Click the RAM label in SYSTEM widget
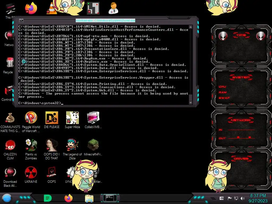Viewport: 272px width, 204px height. [223, 92]
